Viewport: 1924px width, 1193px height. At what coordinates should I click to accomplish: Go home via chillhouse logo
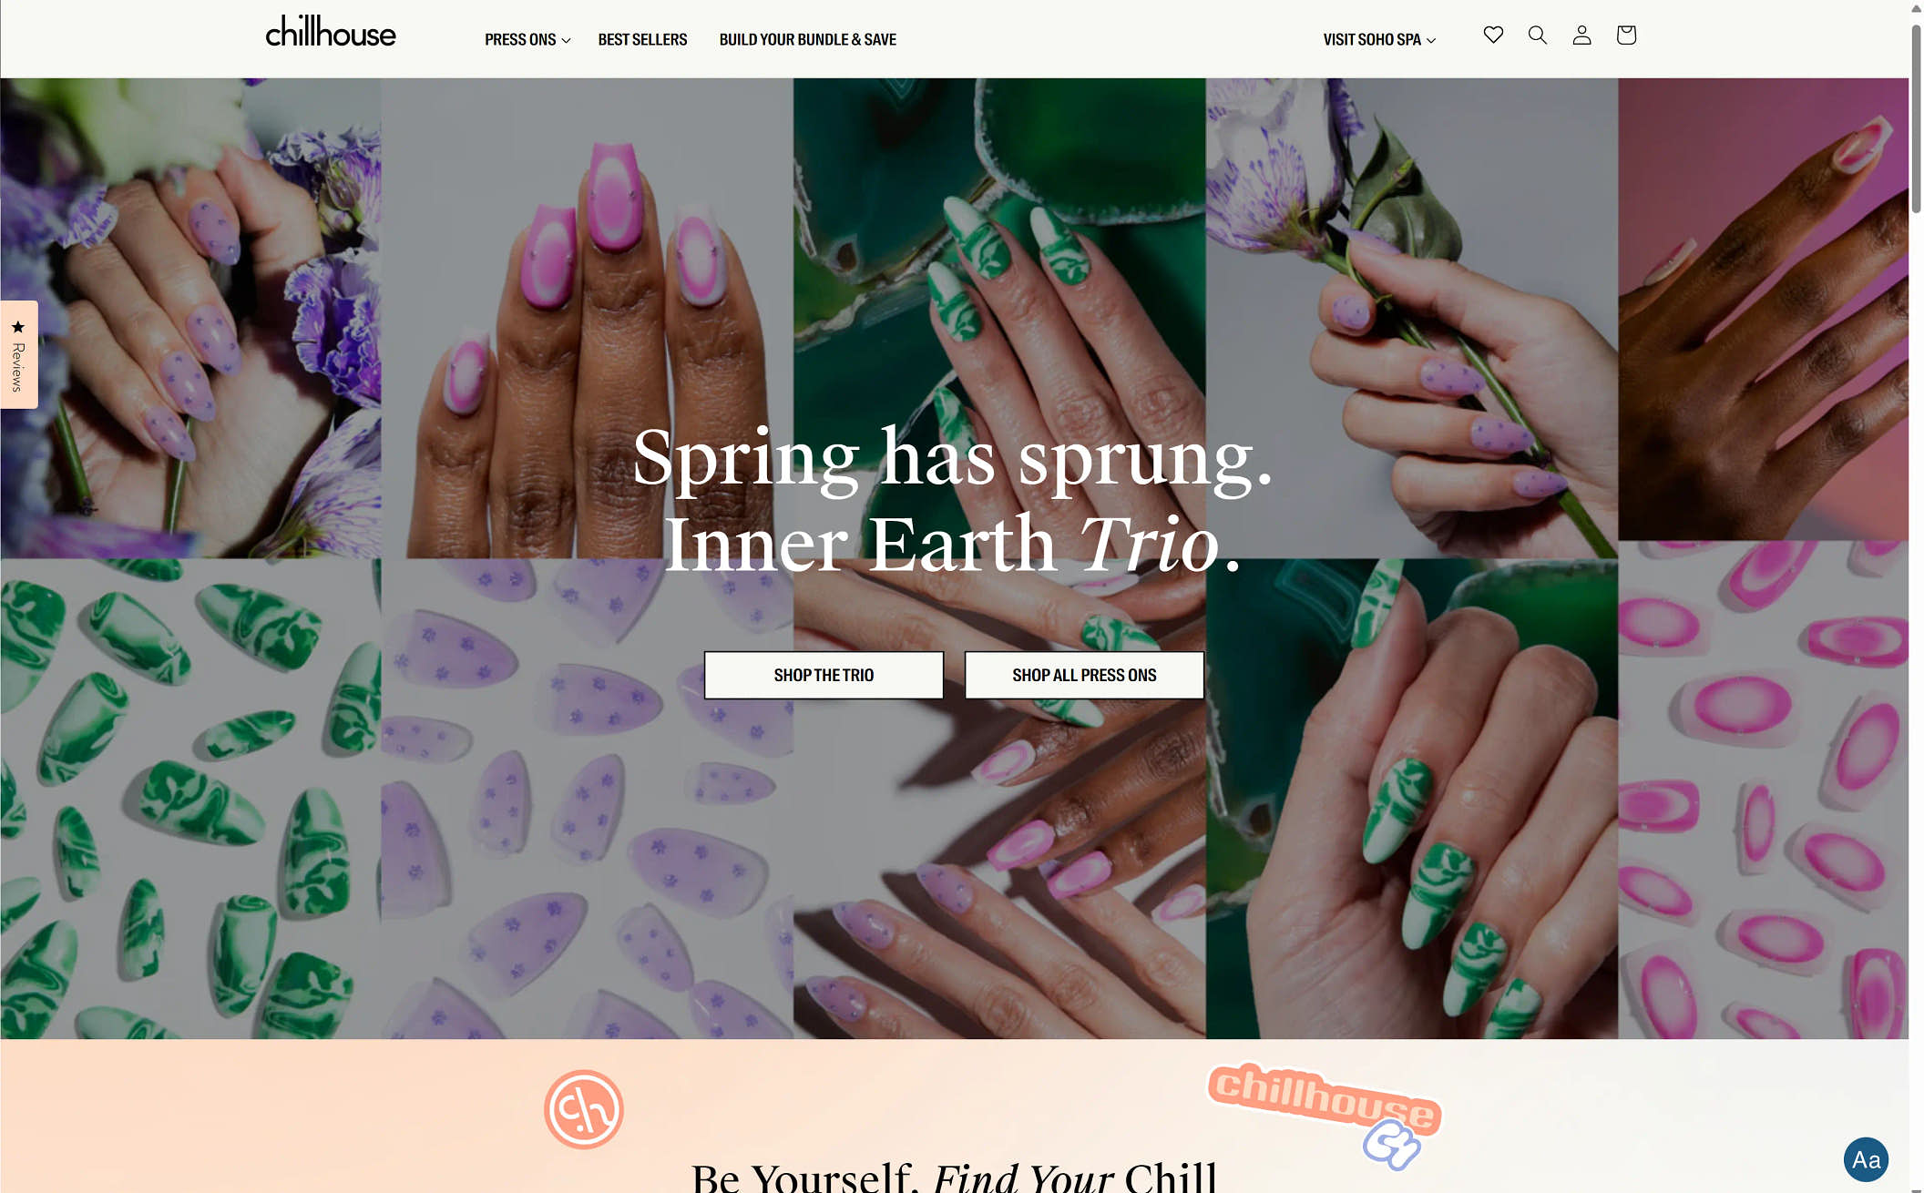coord(331,32)
